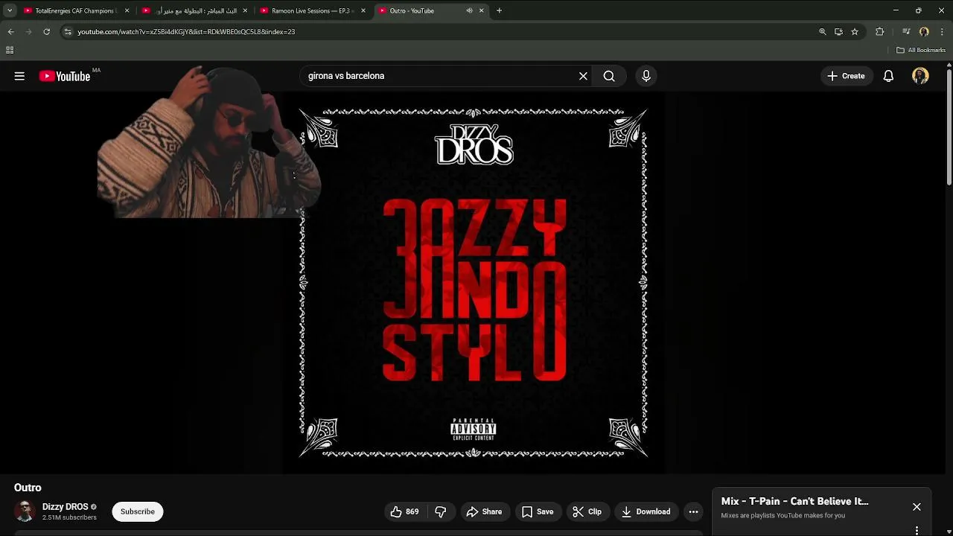Image resolution: width=953 pixels, height=536 pixels.
Task: Close the Ramoon Live Sessions tab
Action: point(363,10)
